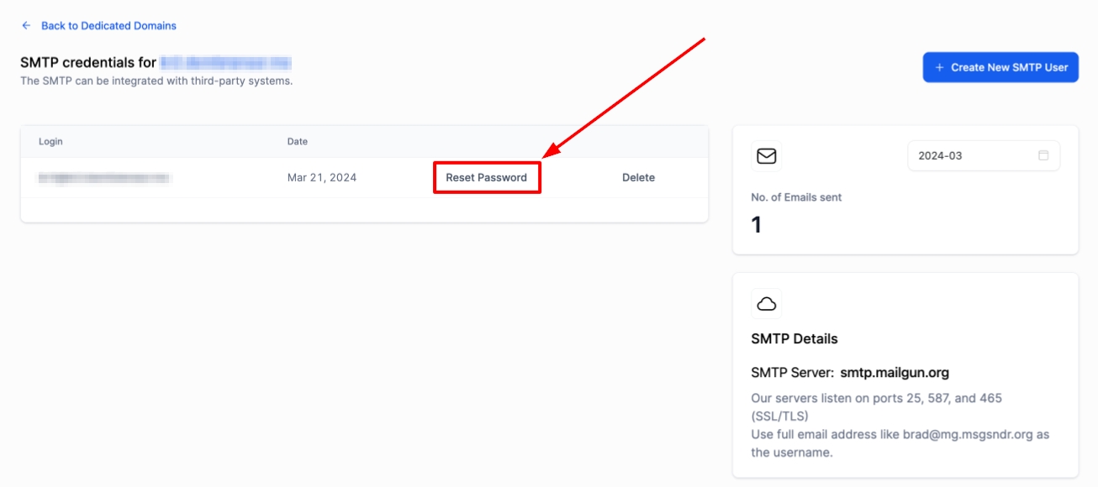Click the Mar 21, 2024 date cell
Viewport: 1098px width, 487px height.
[x=321, y=178]
